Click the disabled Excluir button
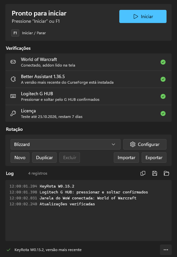177x257 pixels. click(69, 157)
